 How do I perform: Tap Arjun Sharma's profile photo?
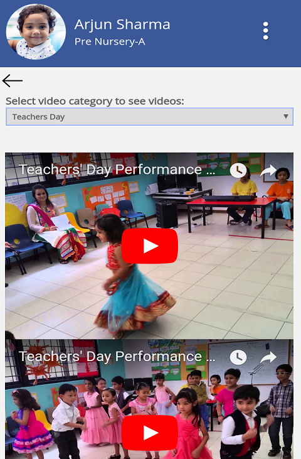pos(36,31)
